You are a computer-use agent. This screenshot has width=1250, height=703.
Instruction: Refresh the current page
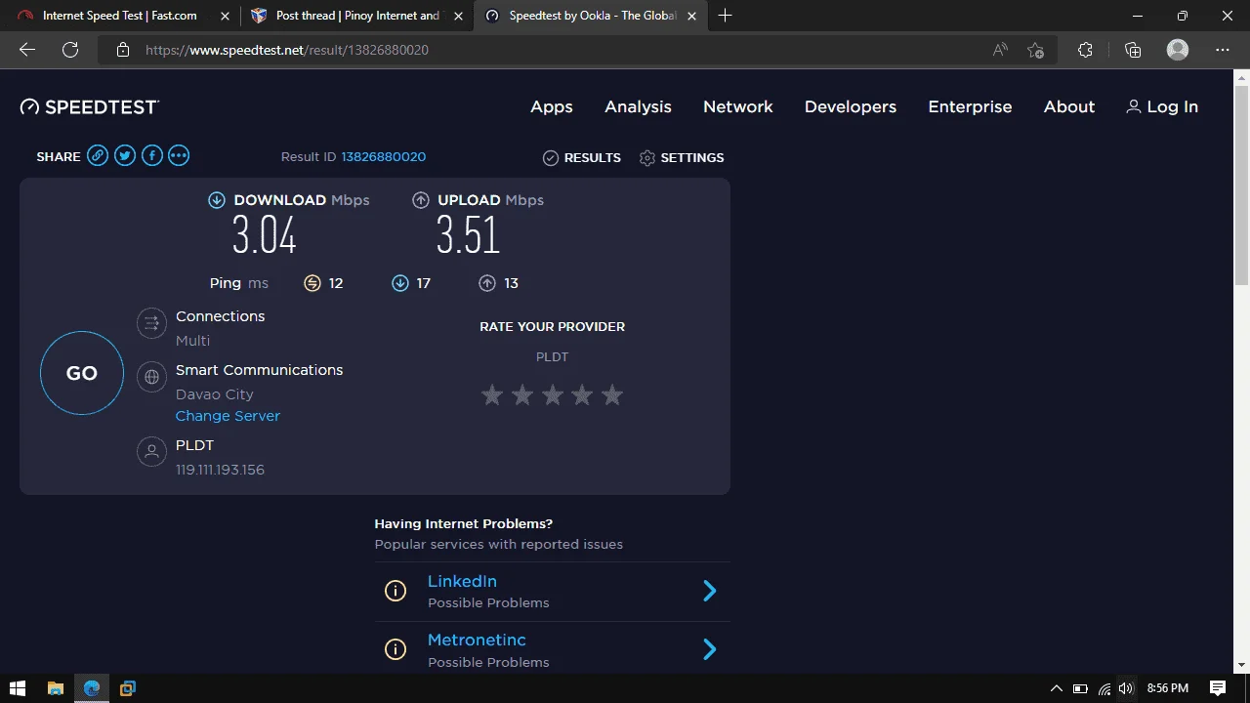click(x=70, y=50)
